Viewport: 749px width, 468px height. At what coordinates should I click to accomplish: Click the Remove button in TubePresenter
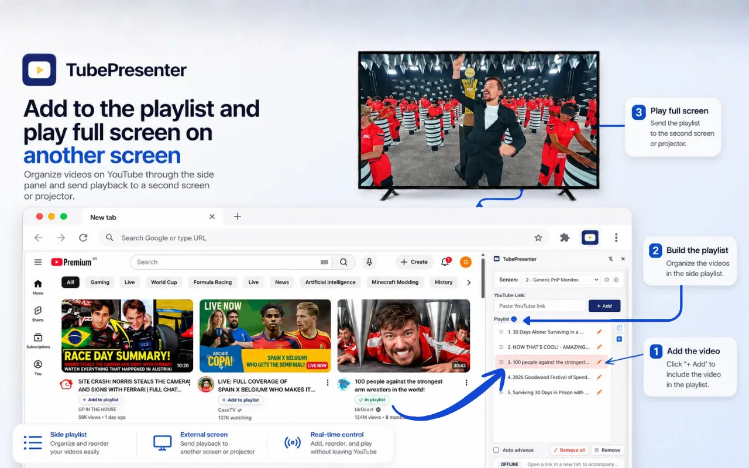pos(607,450)
